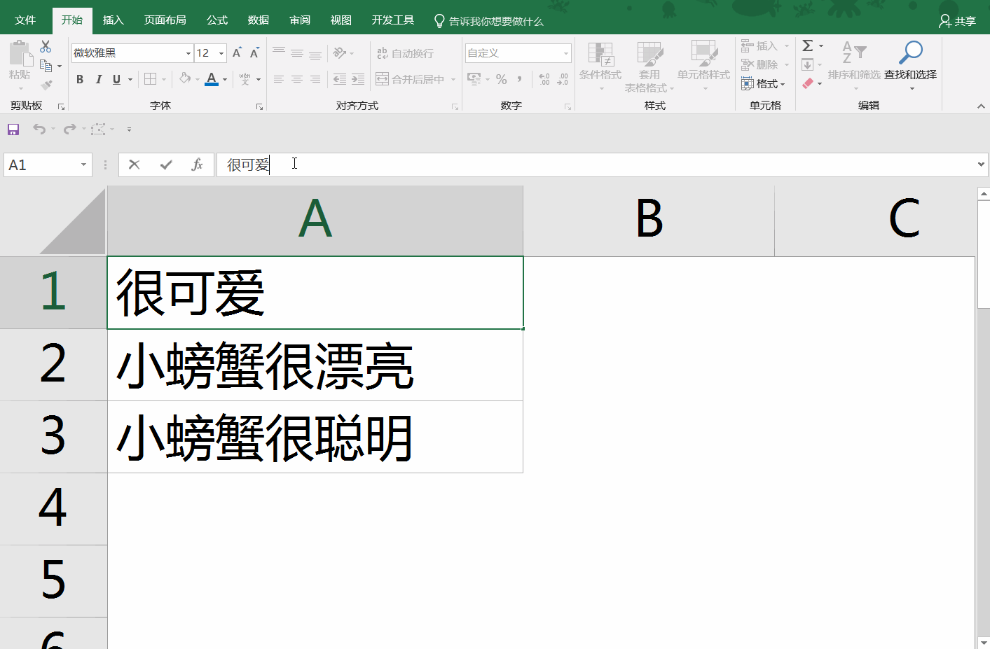Cancel the formula bar entry (X)
This screenshot has height=649, width=990.
pos(135,165)
